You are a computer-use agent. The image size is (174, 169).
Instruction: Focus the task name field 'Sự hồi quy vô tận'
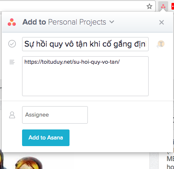pos(85,44)
